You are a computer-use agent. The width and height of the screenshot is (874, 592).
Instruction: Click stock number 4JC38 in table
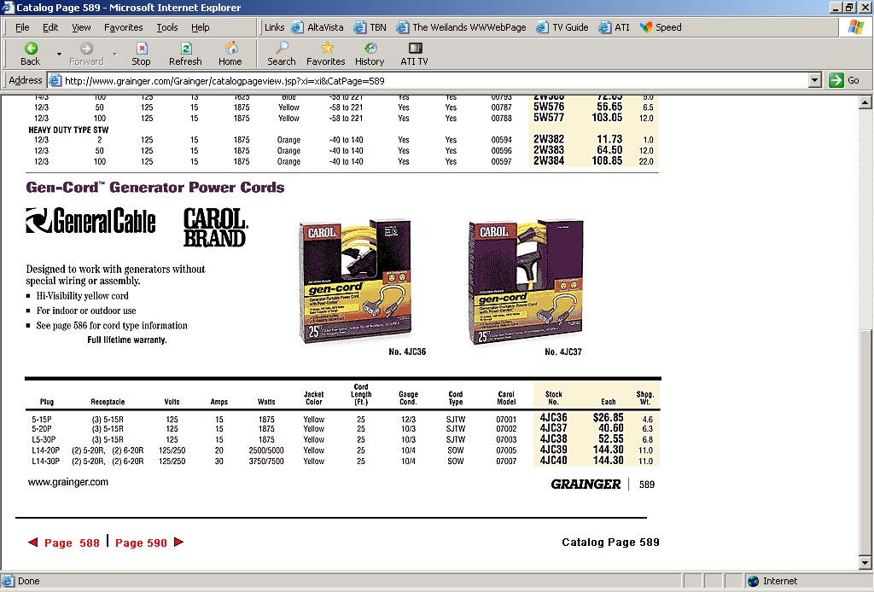[x=553, y=438]
